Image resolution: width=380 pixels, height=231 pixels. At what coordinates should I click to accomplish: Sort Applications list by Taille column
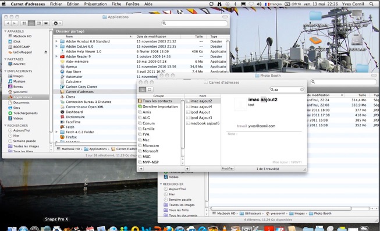click(x=194, y=37)
